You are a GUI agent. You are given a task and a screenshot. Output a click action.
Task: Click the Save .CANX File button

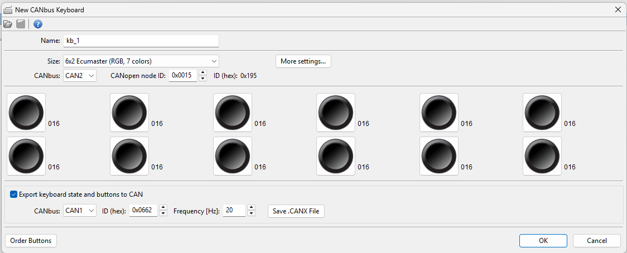point(296,211)
